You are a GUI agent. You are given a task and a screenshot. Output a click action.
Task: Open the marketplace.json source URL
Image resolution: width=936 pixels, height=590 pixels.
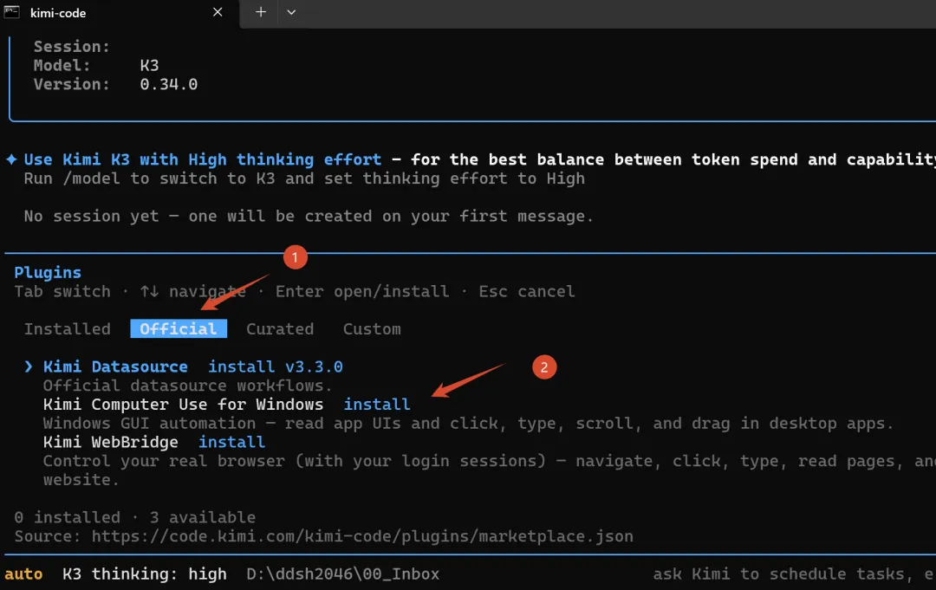pos(362,536)
